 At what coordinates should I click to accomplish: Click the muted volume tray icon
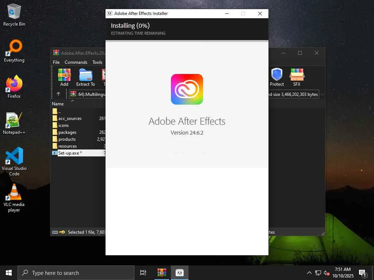(327, 273)
